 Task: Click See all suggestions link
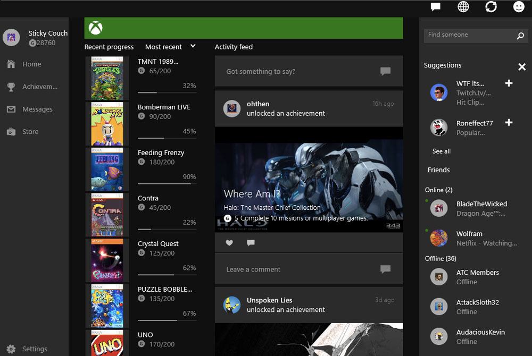click(x=441, y=151)
